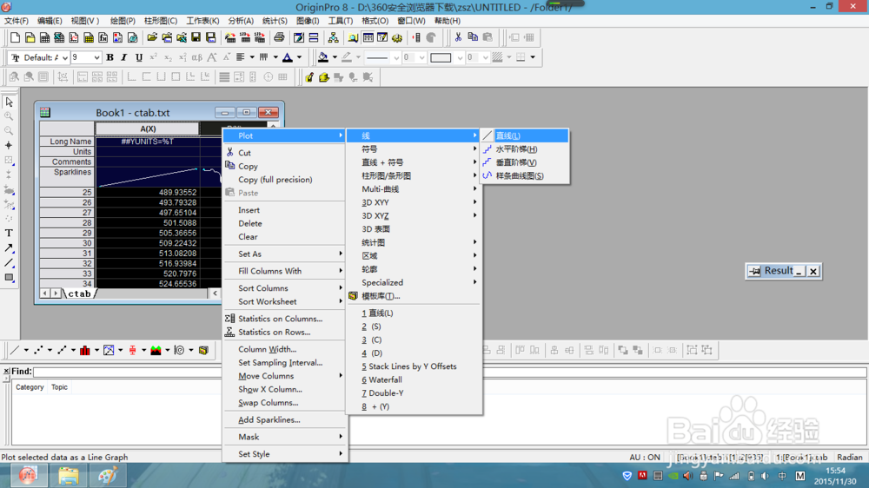Viewport: 869px width, 488px height.
Task: Select the Pointer tool in left toolbar
Action: click(9, 102)
